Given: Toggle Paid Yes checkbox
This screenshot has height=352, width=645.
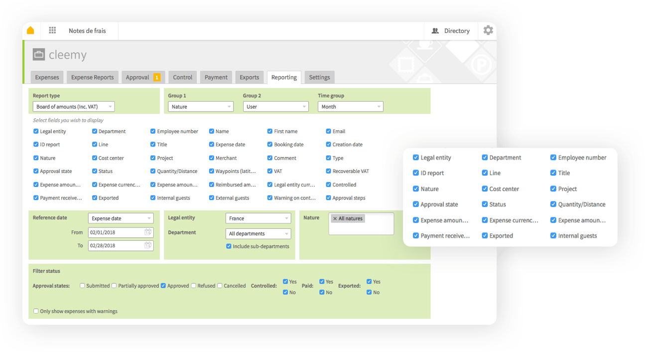Looking at the screenshot, I should tap(322, 282).
